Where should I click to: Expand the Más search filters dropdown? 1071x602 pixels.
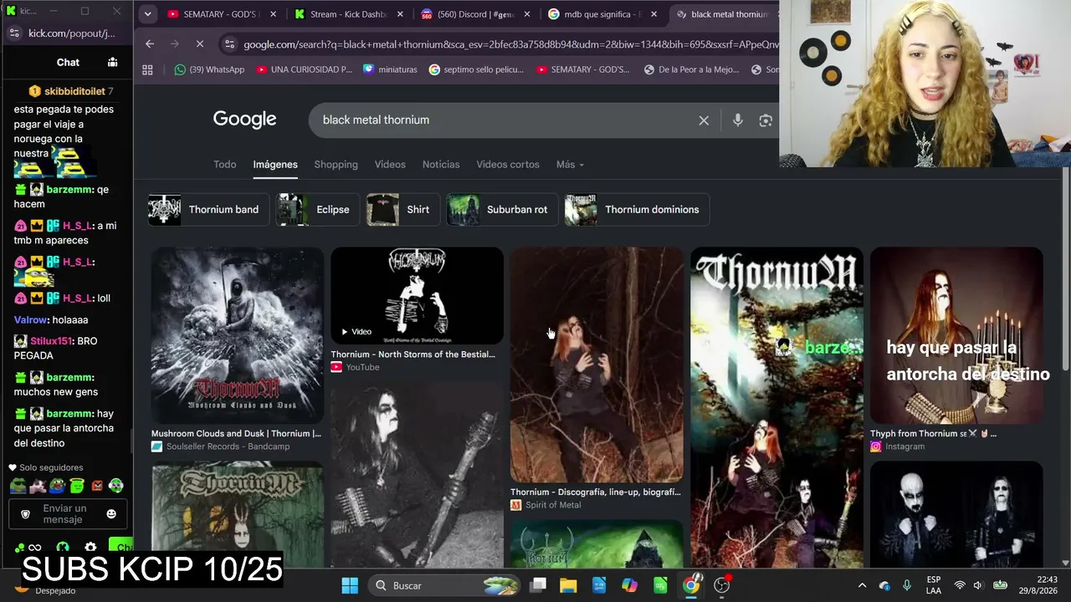pyautogui.click(x=570, y=165)
